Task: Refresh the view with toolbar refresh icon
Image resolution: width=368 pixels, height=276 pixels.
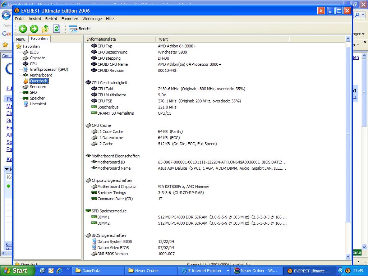Action: (x=56, y=29)
